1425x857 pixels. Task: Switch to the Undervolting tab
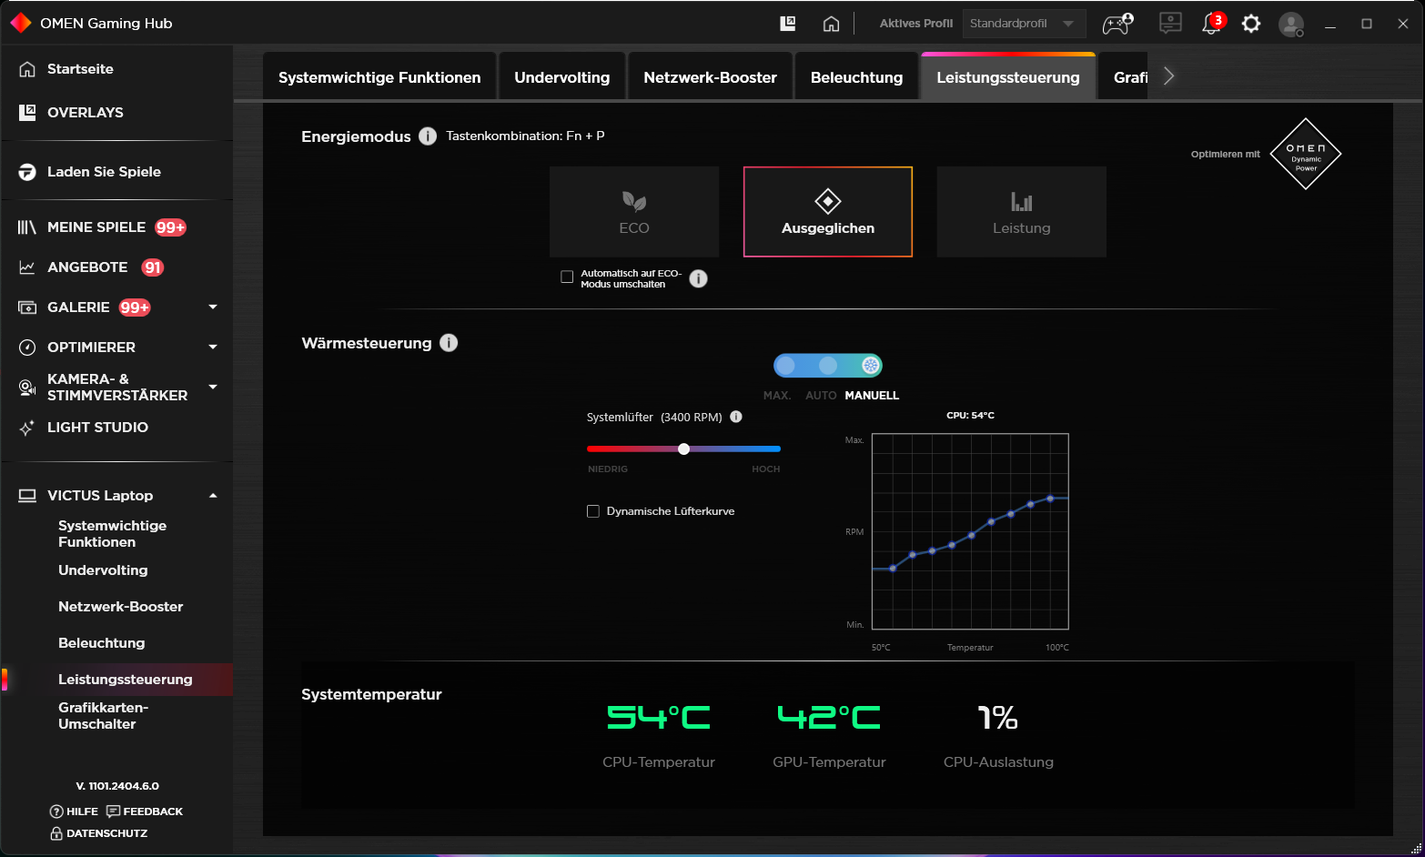[x=561, y=77]
